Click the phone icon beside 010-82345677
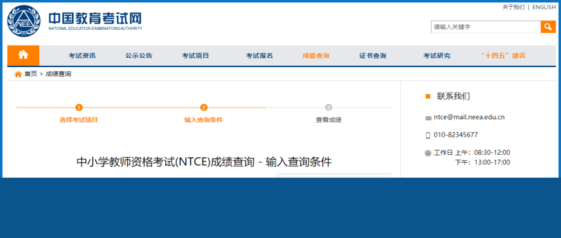Image resolution: width=561 pixels, height=238 pixels. [428, 135]
